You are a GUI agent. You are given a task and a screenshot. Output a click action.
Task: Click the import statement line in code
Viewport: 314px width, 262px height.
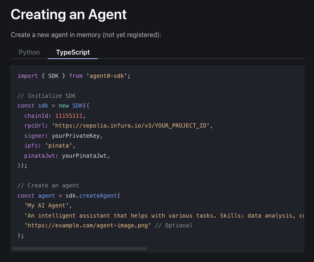74,76
